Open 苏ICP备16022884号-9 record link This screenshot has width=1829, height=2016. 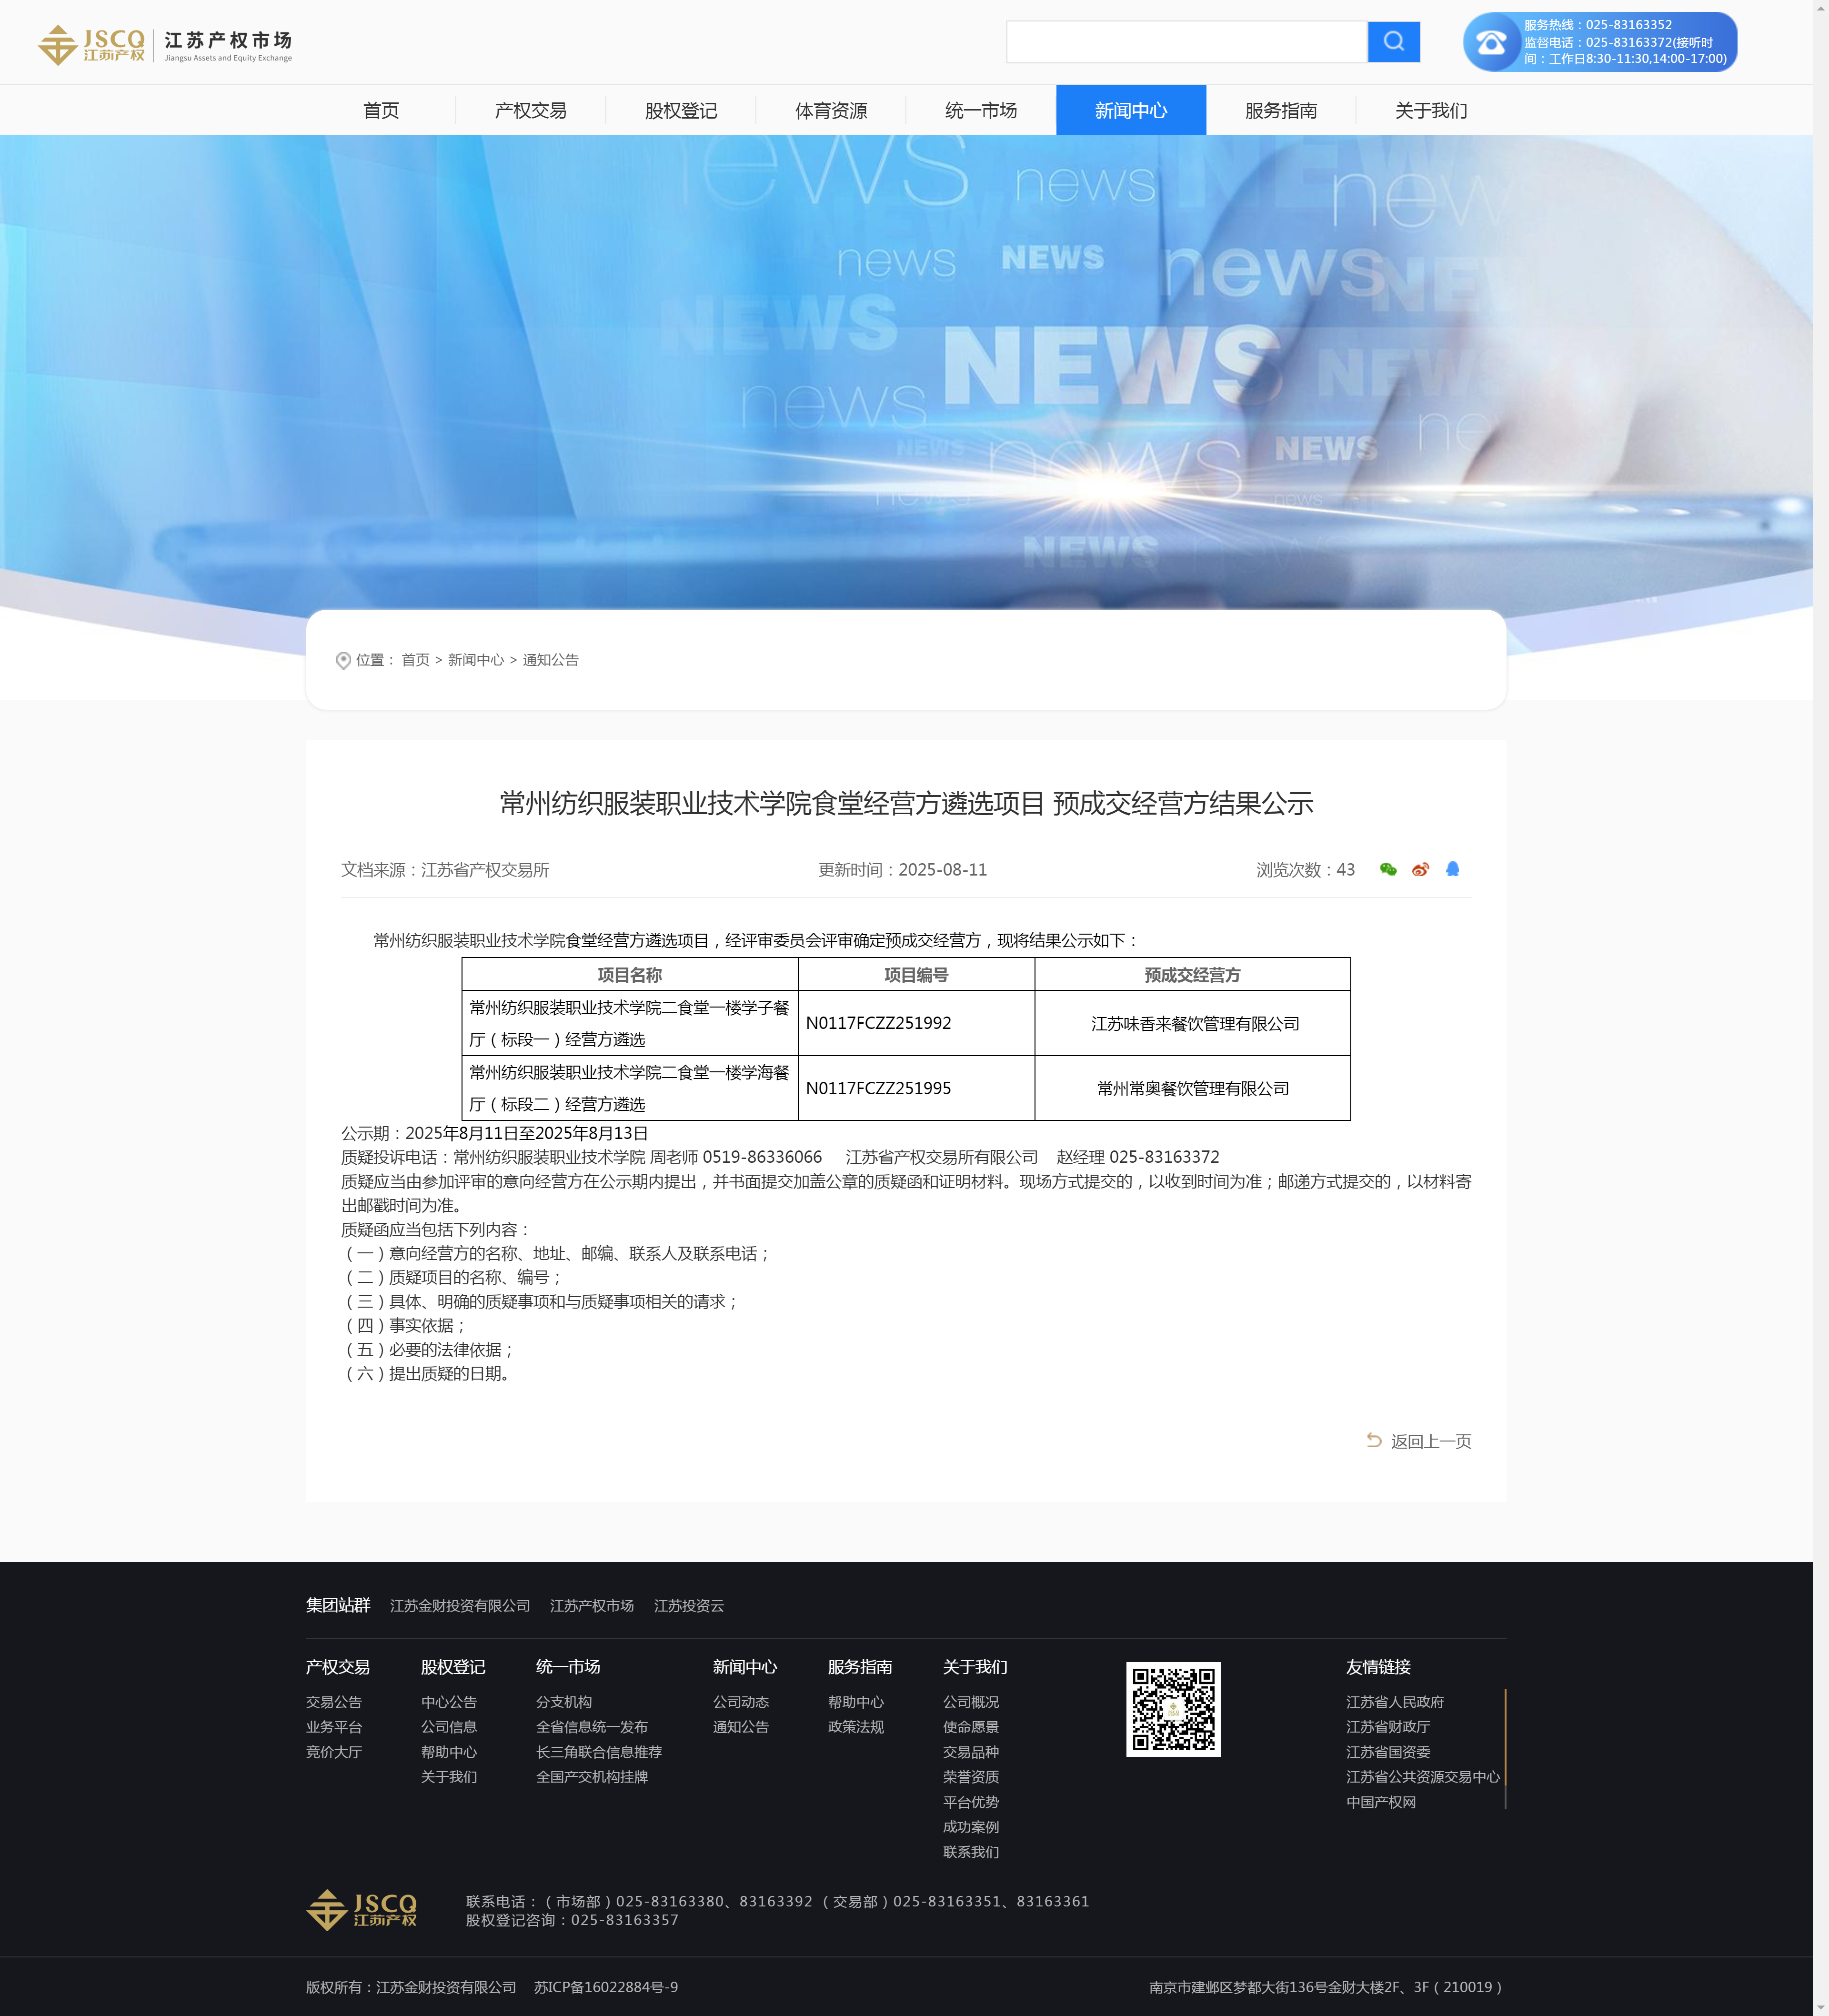(606, 1987)
